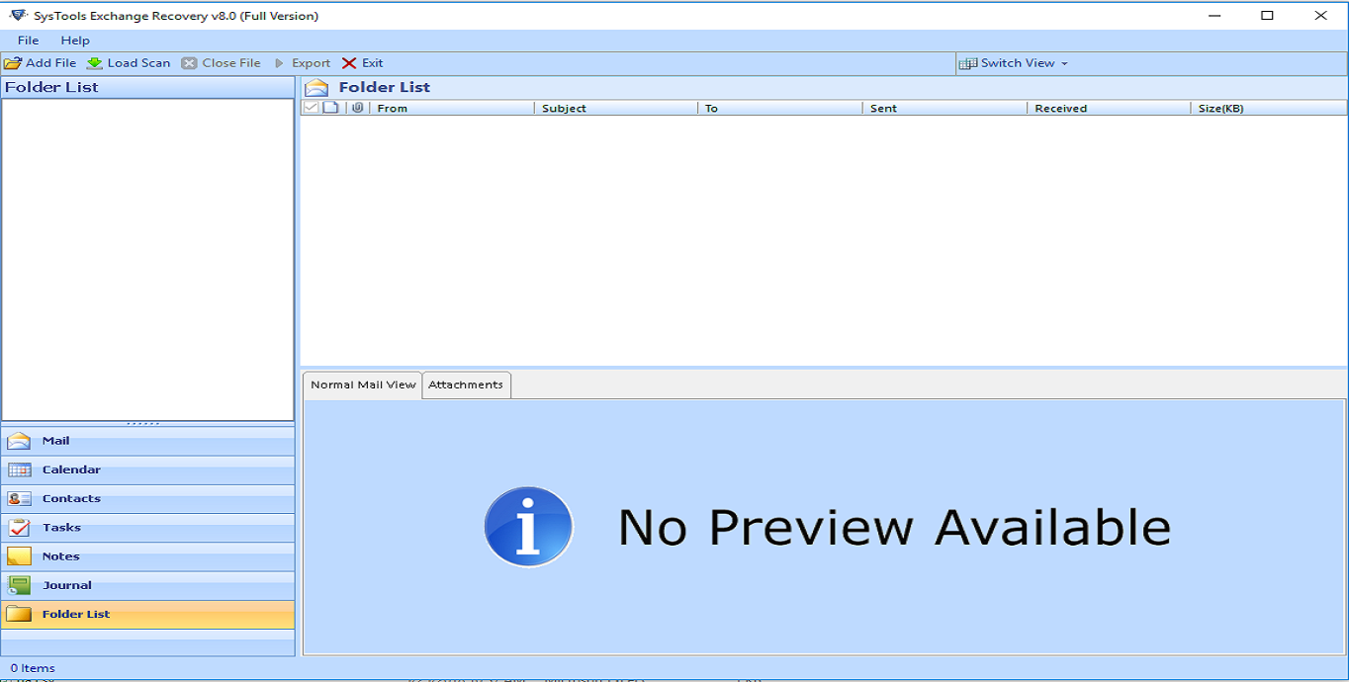Click the Folder List folder icon in sidebar
This screenshot has width=1349, height=682.
point(19,614)
